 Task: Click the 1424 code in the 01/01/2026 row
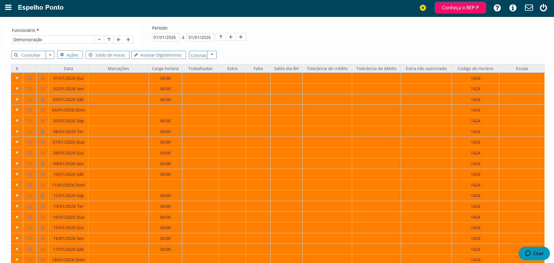point(476,78)
